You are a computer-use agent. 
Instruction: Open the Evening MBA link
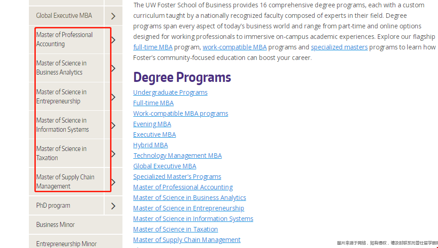(x=152, y=124)
